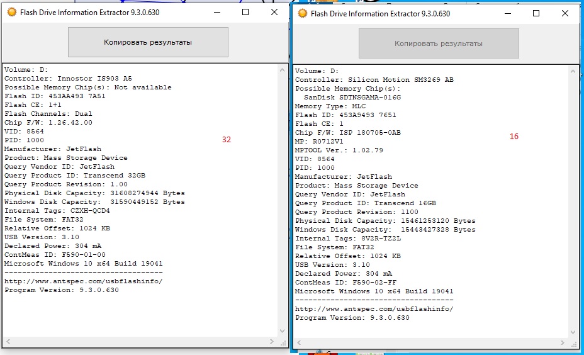Click the sun app icon in right window title bar
584x355 pixels.
303,13
